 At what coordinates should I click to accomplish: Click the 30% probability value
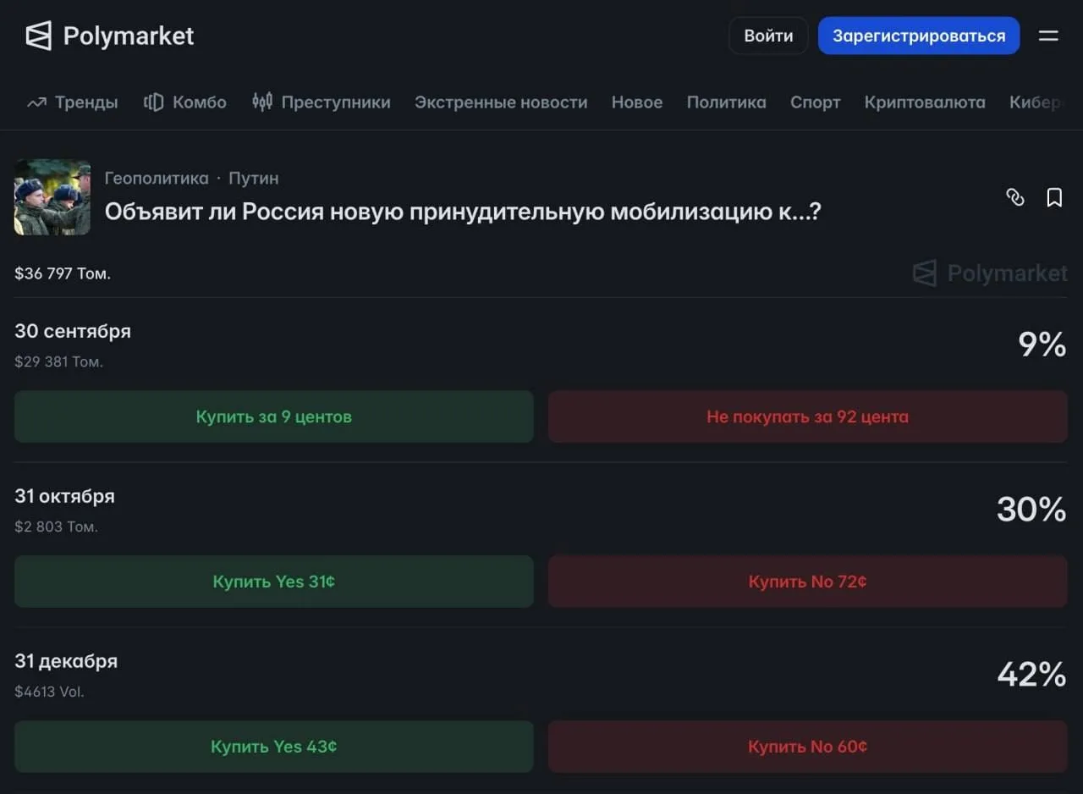click(1031, 510)
